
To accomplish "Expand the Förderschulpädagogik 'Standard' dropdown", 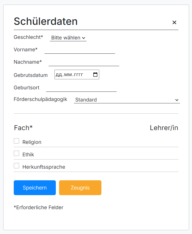I will [x=127, y=100].
